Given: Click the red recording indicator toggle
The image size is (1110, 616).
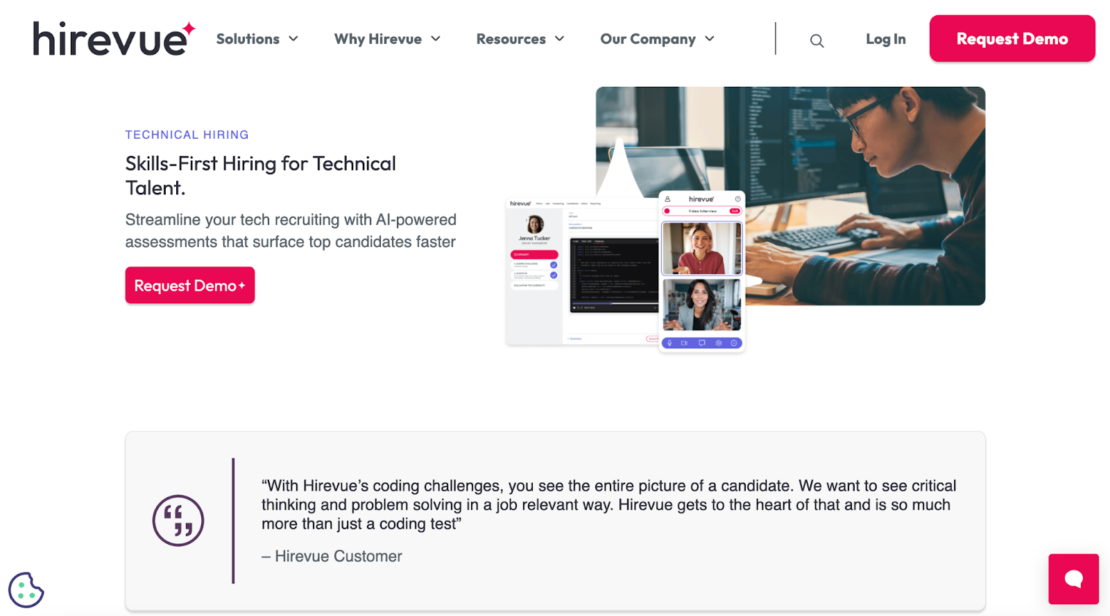Looking at the screenshot, I should tap(667, 211).
